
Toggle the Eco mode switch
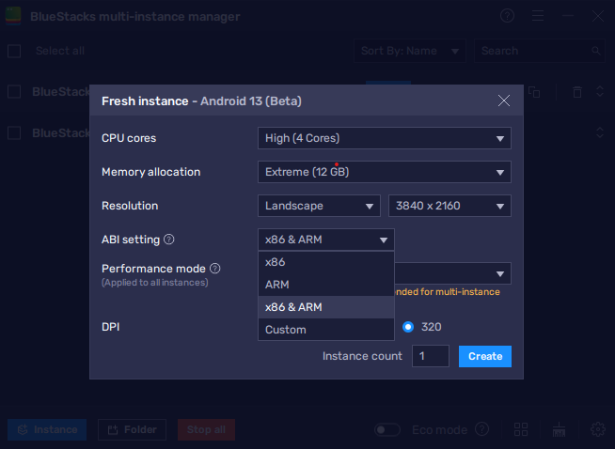(387, 429)
